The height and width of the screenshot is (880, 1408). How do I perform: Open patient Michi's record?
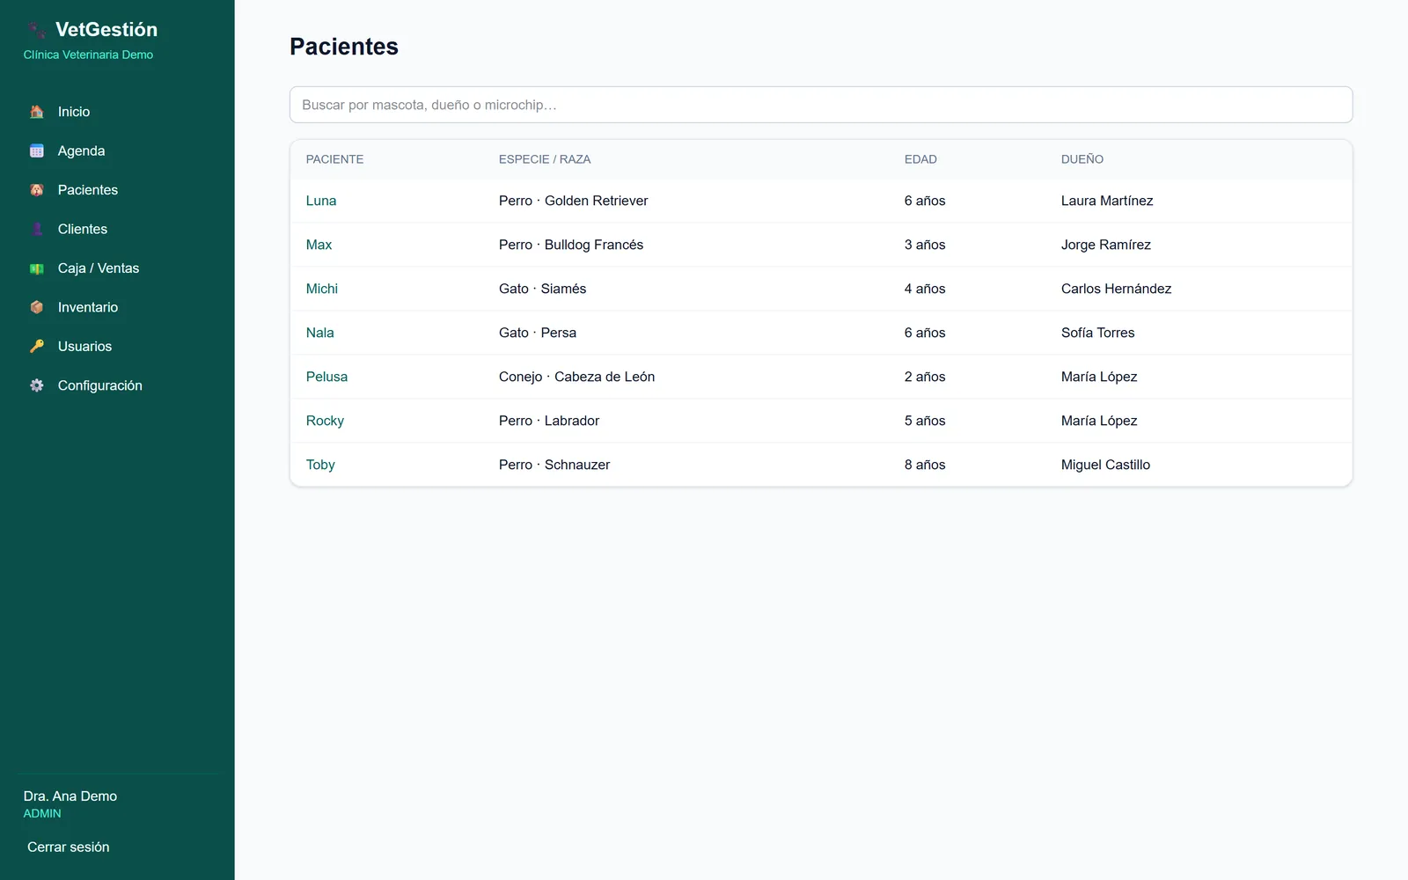[321, 289]
